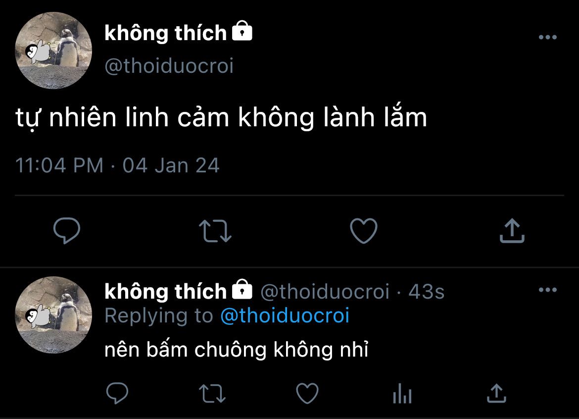Click the 43s timestamp on reply
This screenshot has height=419, width=579.
point(427,292)
